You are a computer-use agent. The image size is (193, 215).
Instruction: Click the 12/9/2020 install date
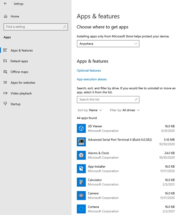(x=168, y=131)
